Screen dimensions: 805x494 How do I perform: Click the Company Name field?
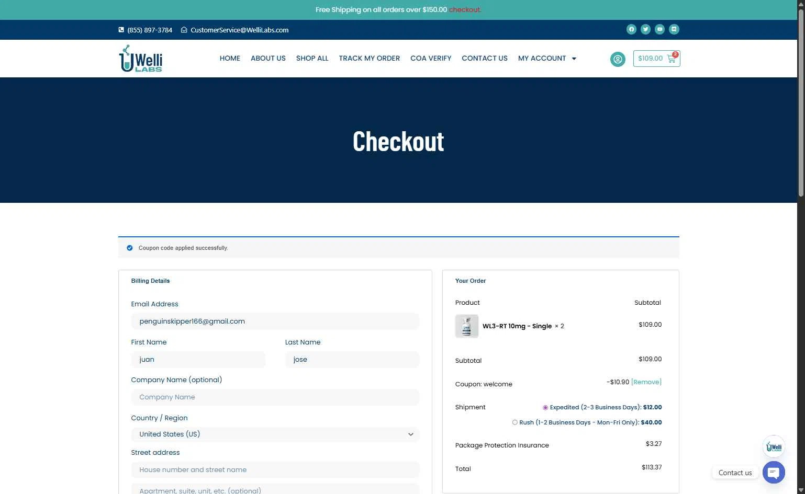[275, 397]
